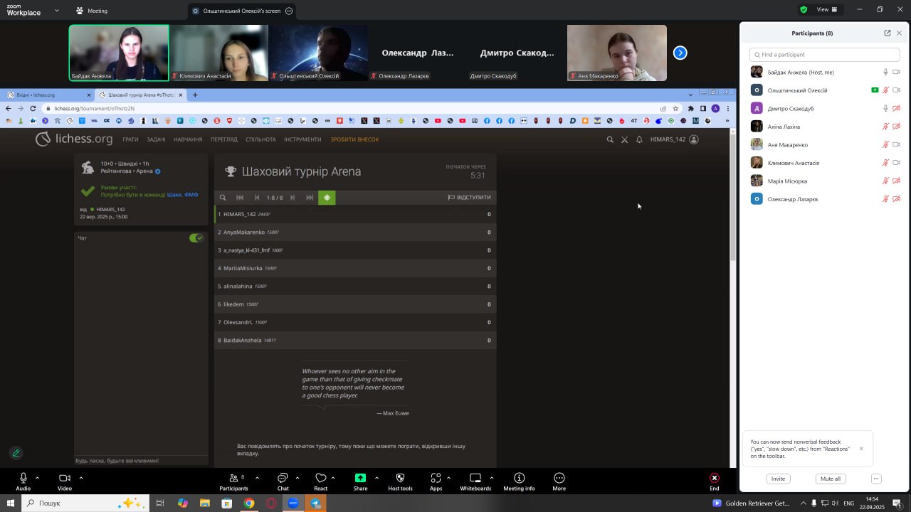
Task: Expand the Audio options arrow
Action: tap(37, 477)
